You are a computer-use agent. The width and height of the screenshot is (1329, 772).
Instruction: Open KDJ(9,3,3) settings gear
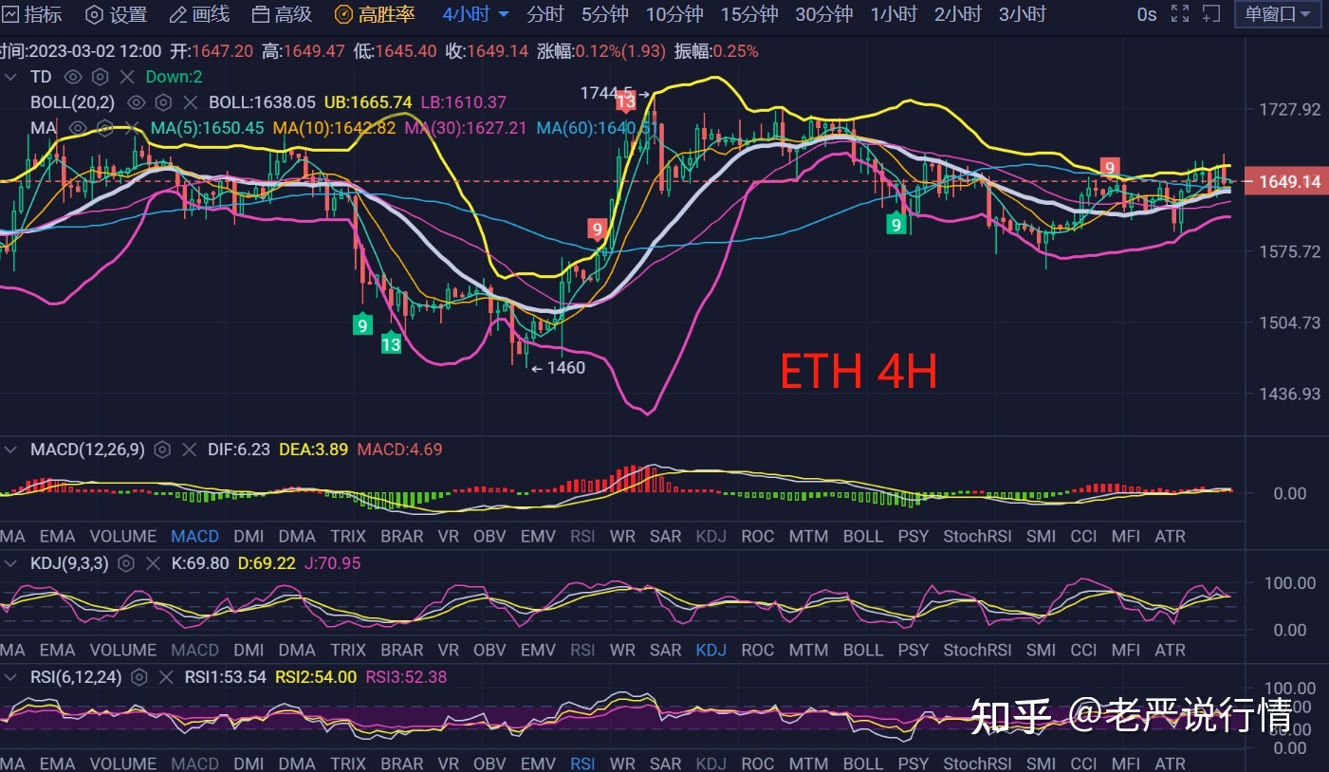(x=126, y=562)
